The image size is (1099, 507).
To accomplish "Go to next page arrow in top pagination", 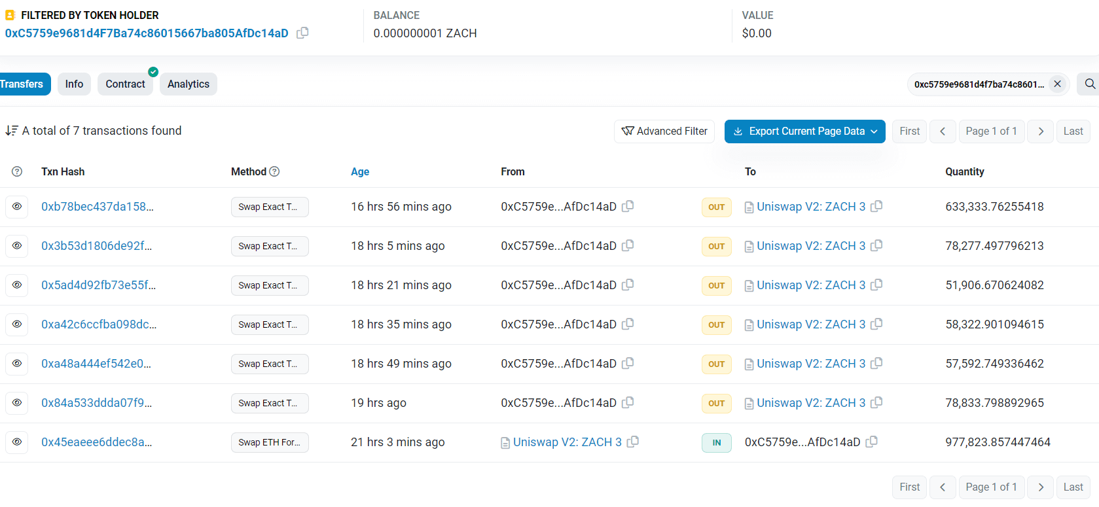I will (1041, 131).
